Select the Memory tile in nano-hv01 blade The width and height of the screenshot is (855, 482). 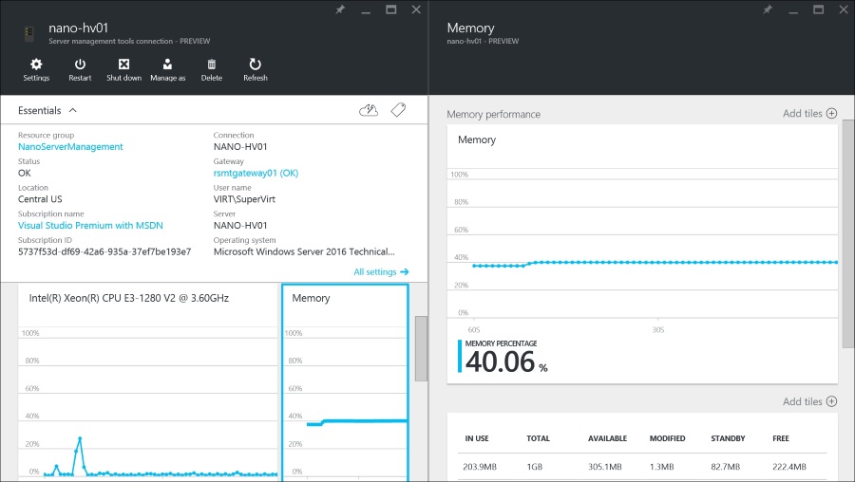click(345, 382)
